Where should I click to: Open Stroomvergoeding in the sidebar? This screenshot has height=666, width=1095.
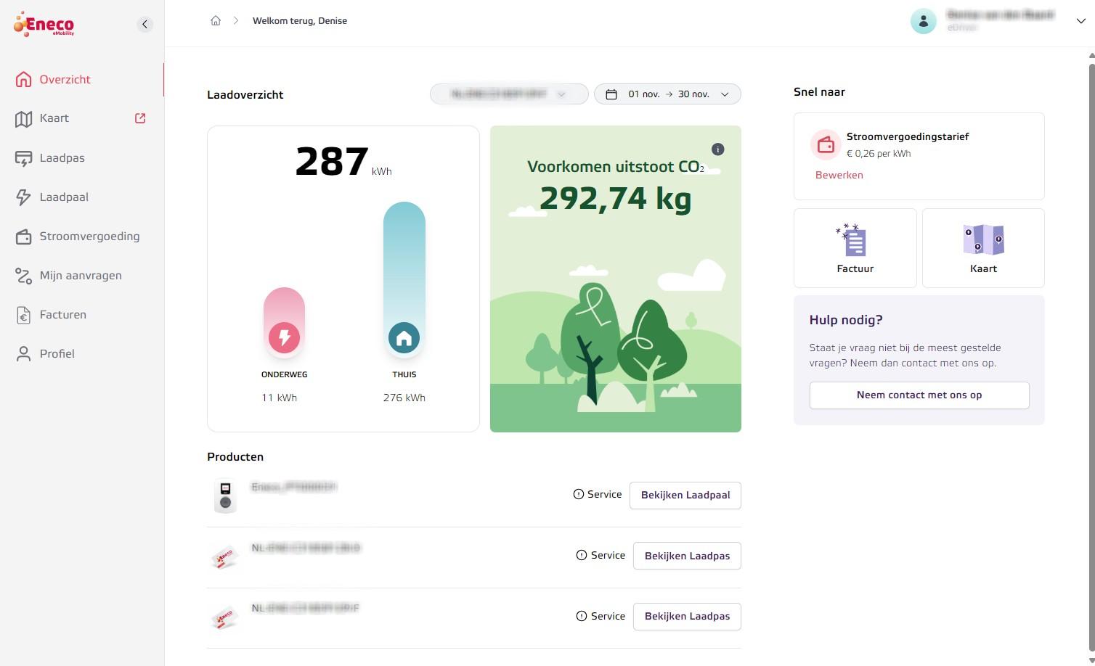point(89,237)
